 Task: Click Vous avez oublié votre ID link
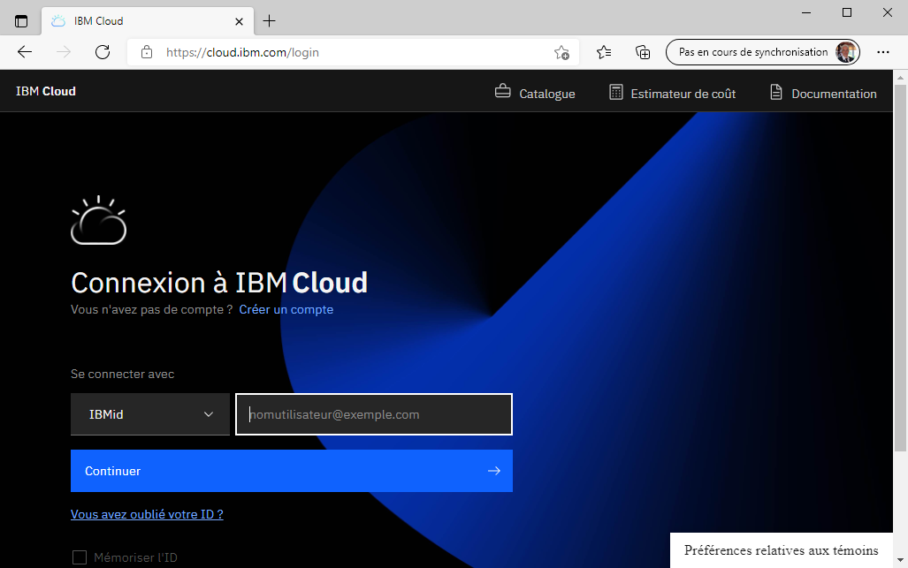[x=147, y=514]
